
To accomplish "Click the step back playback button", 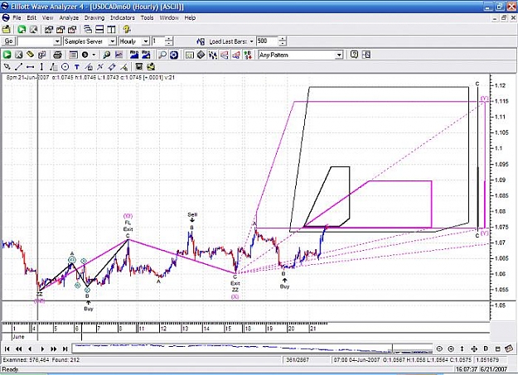I will tap(30, 349).
